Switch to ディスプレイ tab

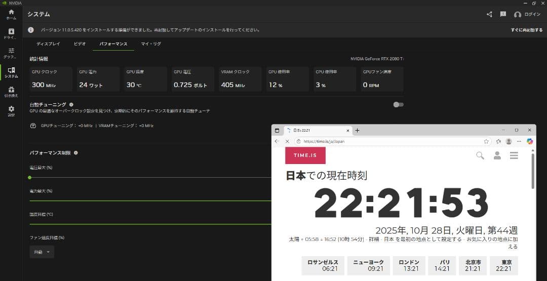[48, 44]
